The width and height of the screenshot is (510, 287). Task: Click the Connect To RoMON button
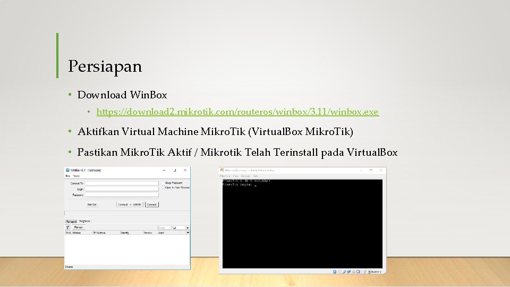click(x=130, y=204)
